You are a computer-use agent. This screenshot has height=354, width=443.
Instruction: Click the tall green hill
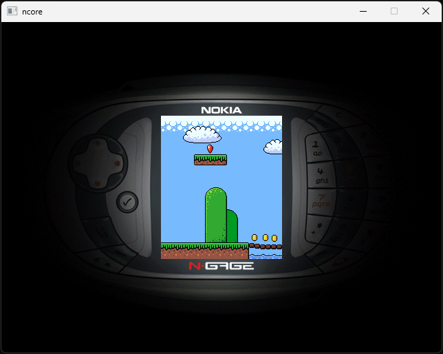pyautogui.click(x=215, y=215)
